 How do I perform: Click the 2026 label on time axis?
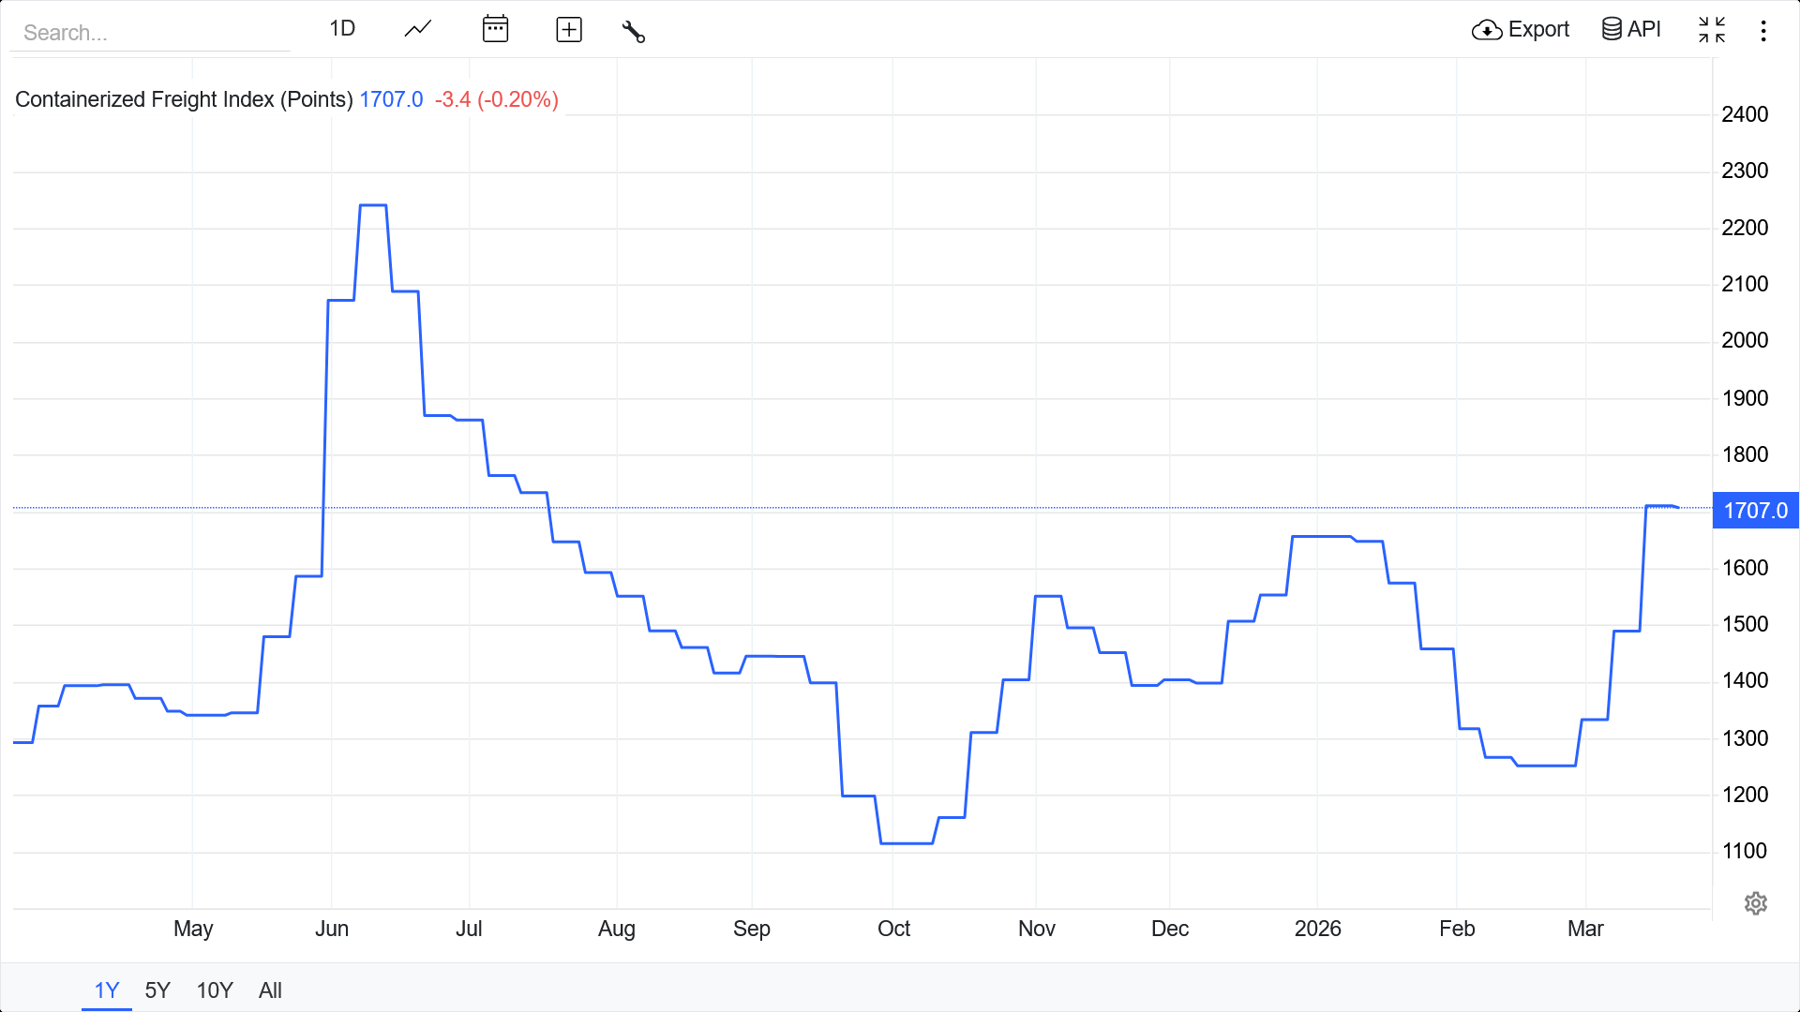click(1317, 929)
